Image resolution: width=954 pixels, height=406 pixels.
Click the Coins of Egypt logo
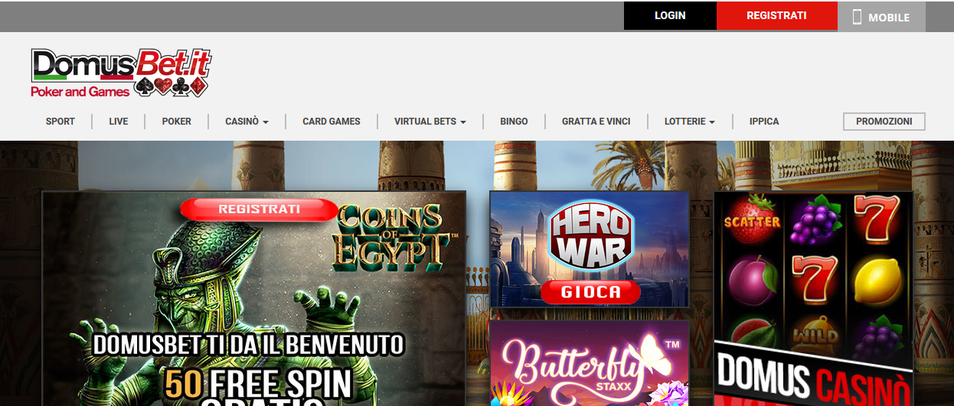click(397, 238)
